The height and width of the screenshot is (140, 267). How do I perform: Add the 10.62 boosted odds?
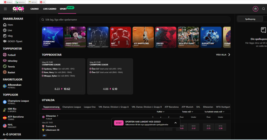pos(62,89)
